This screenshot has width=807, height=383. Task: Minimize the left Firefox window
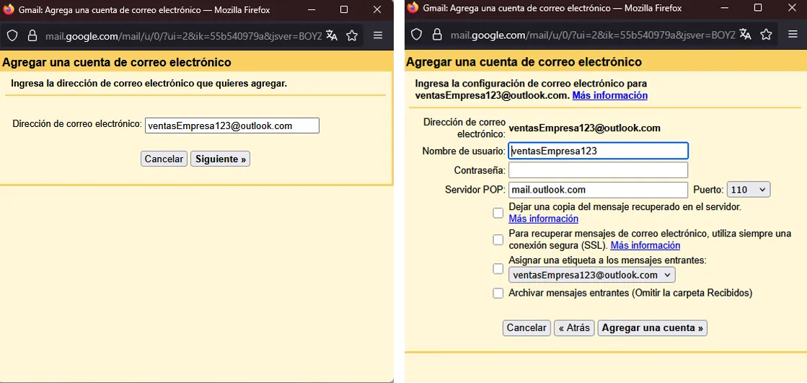(x=312, y=10)
